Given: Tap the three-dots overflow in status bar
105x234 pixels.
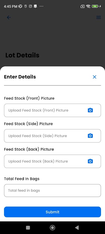Looking at the screenshot, I should [41, 6].
